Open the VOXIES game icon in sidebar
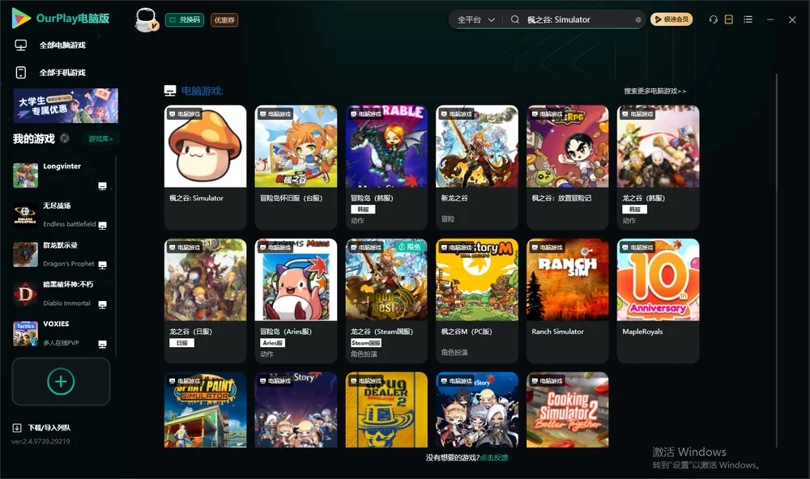 (25, 333)
